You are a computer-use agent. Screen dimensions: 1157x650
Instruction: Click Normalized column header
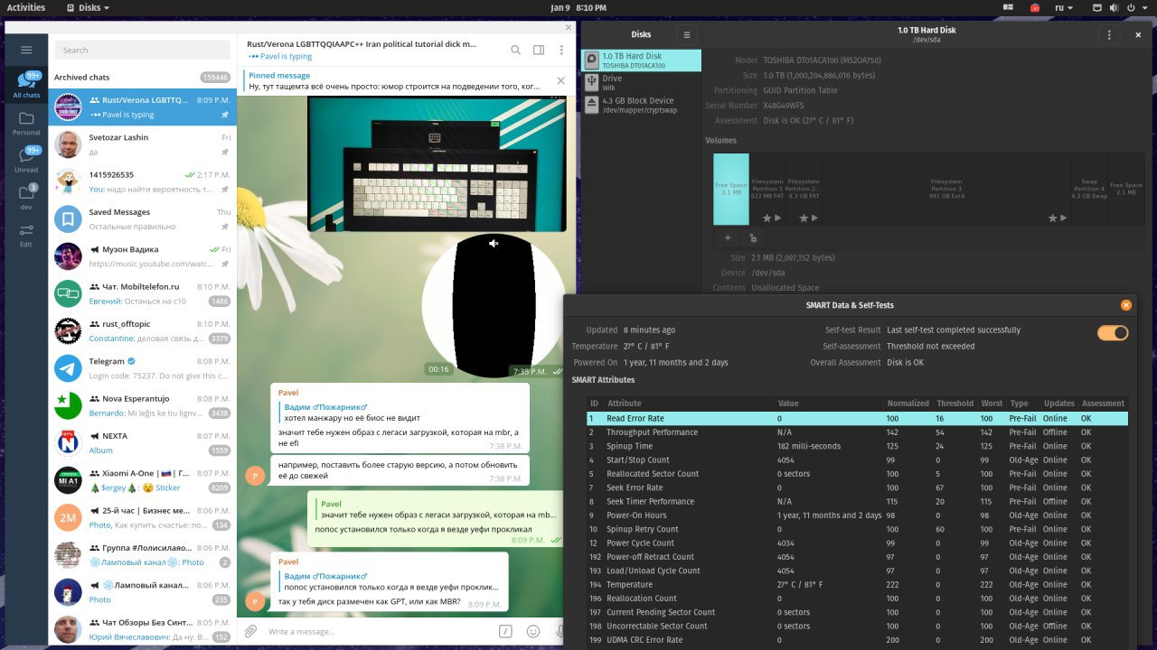click(908, 404)
